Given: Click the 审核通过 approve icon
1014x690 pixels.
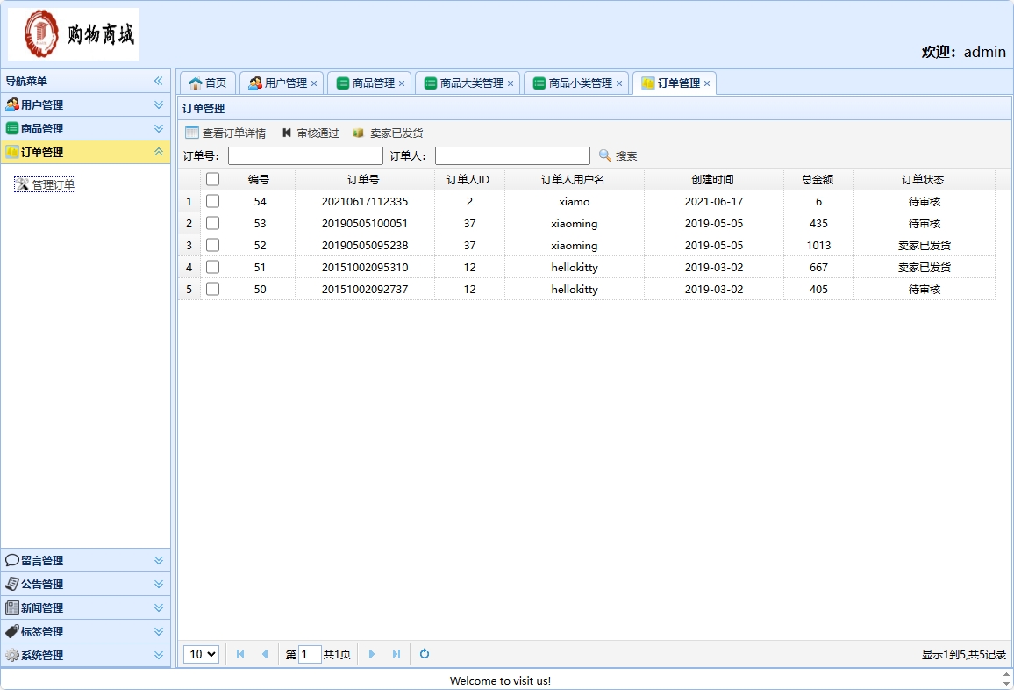Looking at the screenshot, I should (x=287, y=133).
